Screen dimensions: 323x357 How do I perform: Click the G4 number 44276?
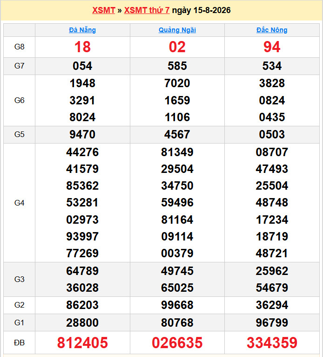tap(82, 152)
